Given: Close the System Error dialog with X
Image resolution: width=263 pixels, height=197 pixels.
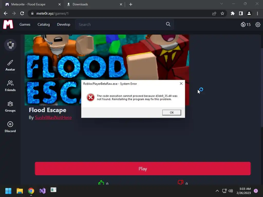Looking at the screenshot, I should click(x=181, y=84).
